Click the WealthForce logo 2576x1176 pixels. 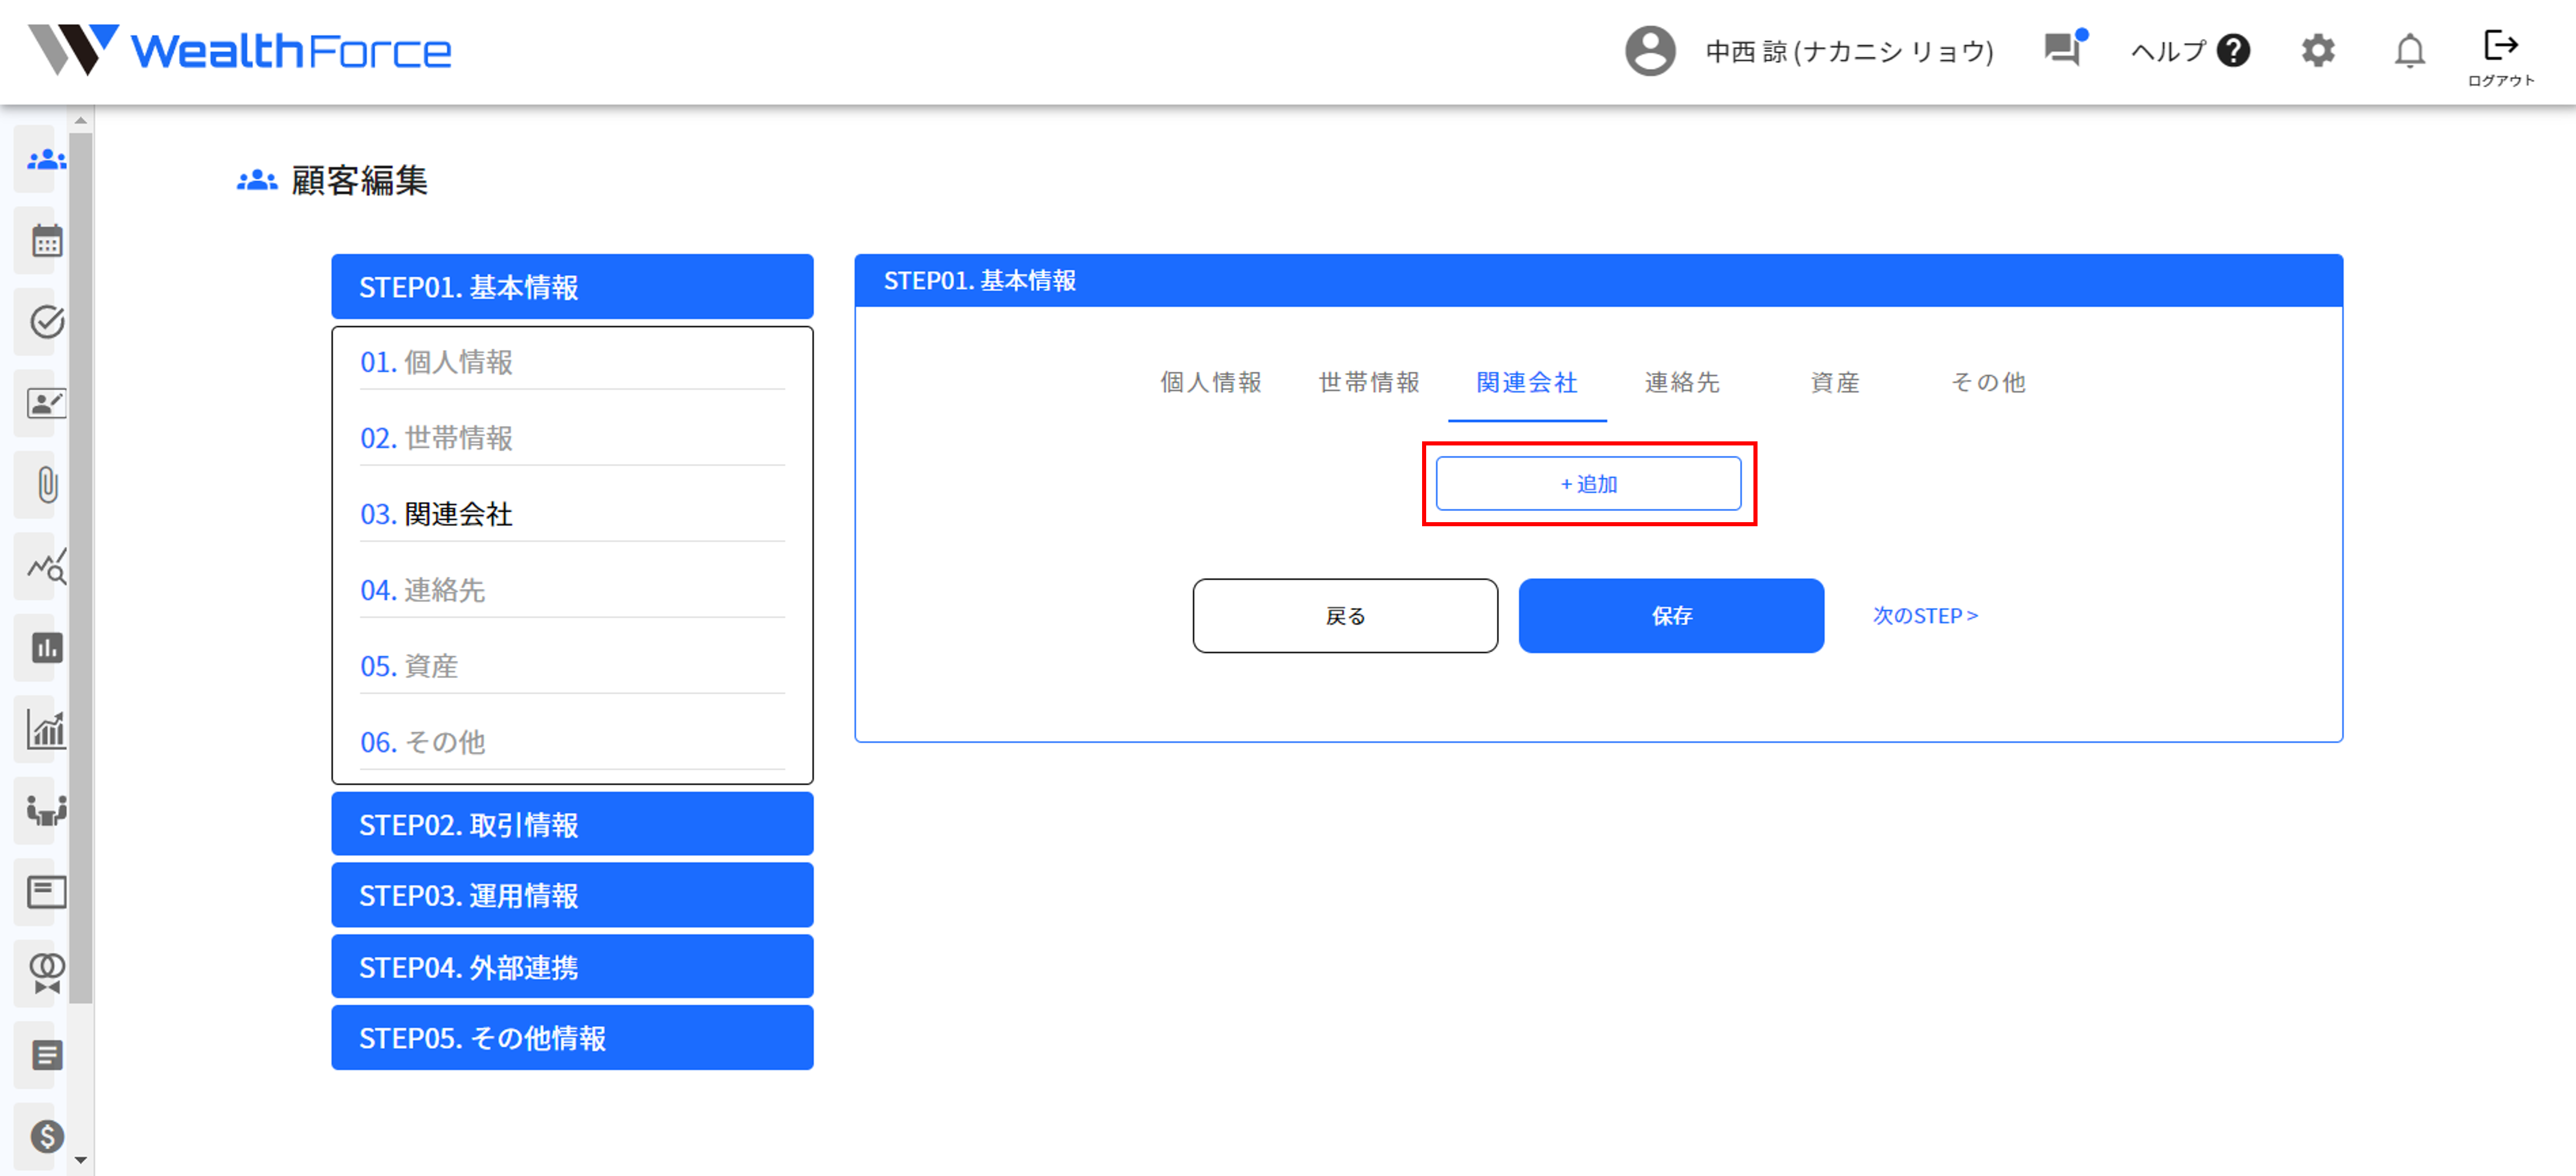(240, 50)
